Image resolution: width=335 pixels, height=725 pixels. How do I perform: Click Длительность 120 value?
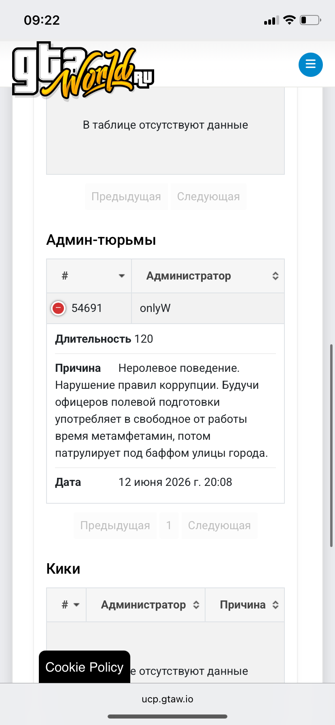[x=144, y=339]
